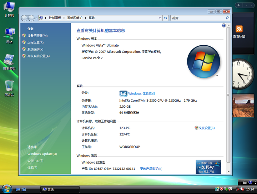Click 更改产品密钥(K) product key link
Image resolution: width=257 pixels, height=194 pixels.
pos(151,169)
